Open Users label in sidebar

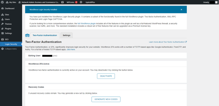click(x=7, y=19)
